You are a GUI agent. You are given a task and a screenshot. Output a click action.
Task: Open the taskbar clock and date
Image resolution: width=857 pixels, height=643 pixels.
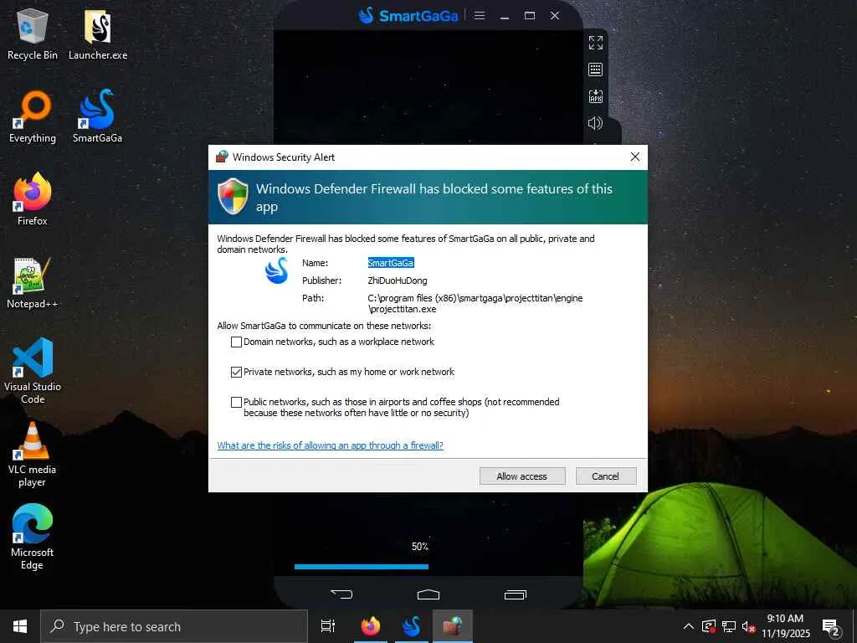tap(785, 626)
